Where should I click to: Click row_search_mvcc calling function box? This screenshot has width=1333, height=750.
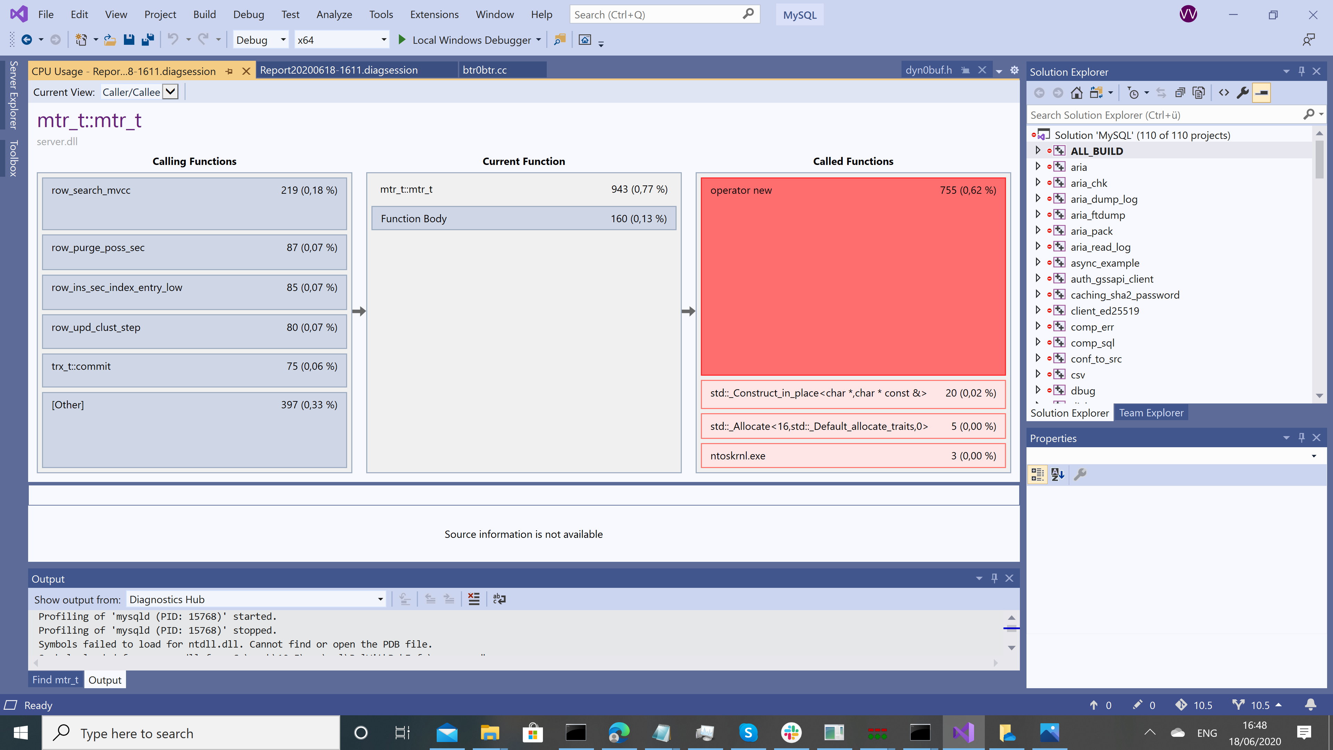click(194, 203)
